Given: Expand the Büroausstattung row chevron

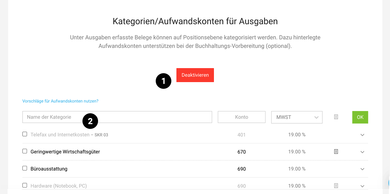Looking at the screenshot, I should (x=362, y=169).
